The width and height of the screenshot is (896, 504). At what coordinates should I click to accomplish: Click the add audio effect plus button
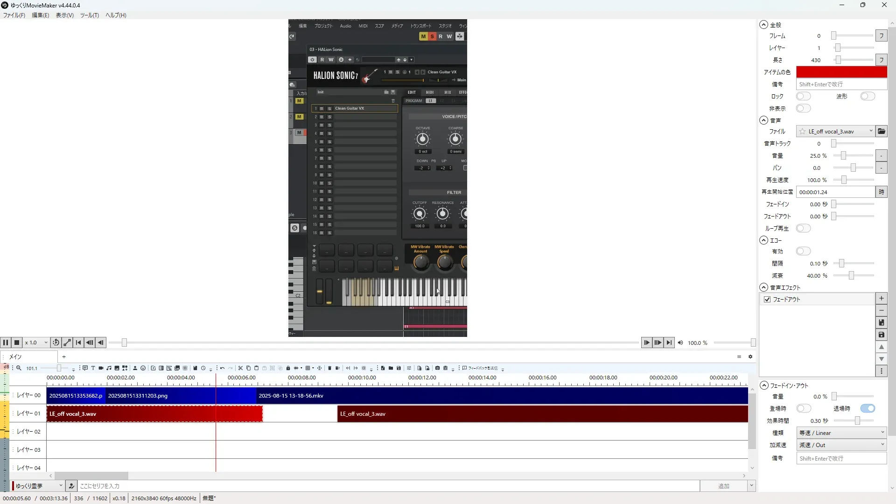[x=881, y=299]
